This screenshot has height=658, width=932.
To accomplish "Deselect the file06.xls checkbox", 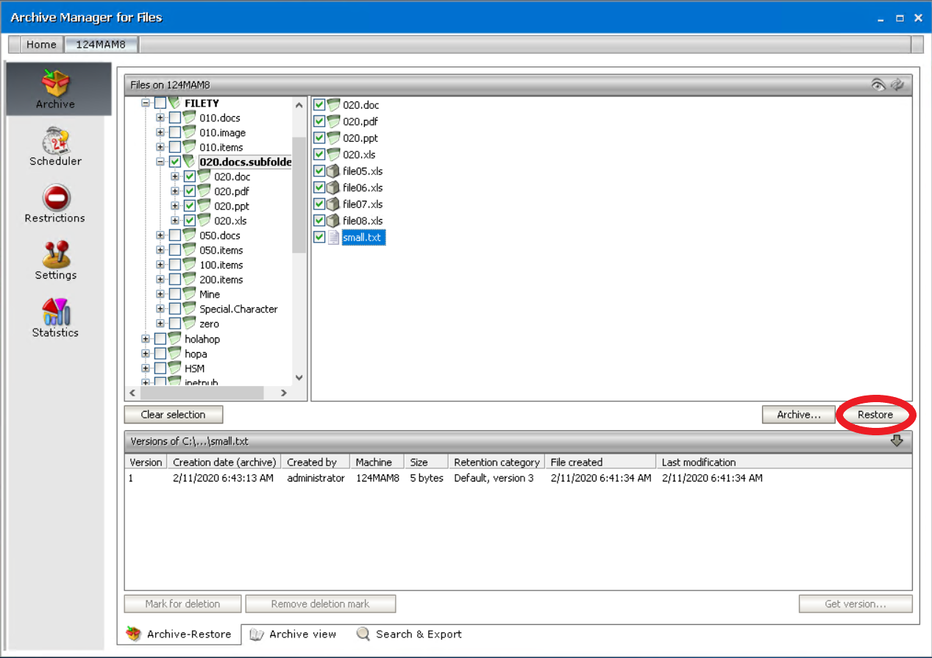I will [x=319, y=187].
